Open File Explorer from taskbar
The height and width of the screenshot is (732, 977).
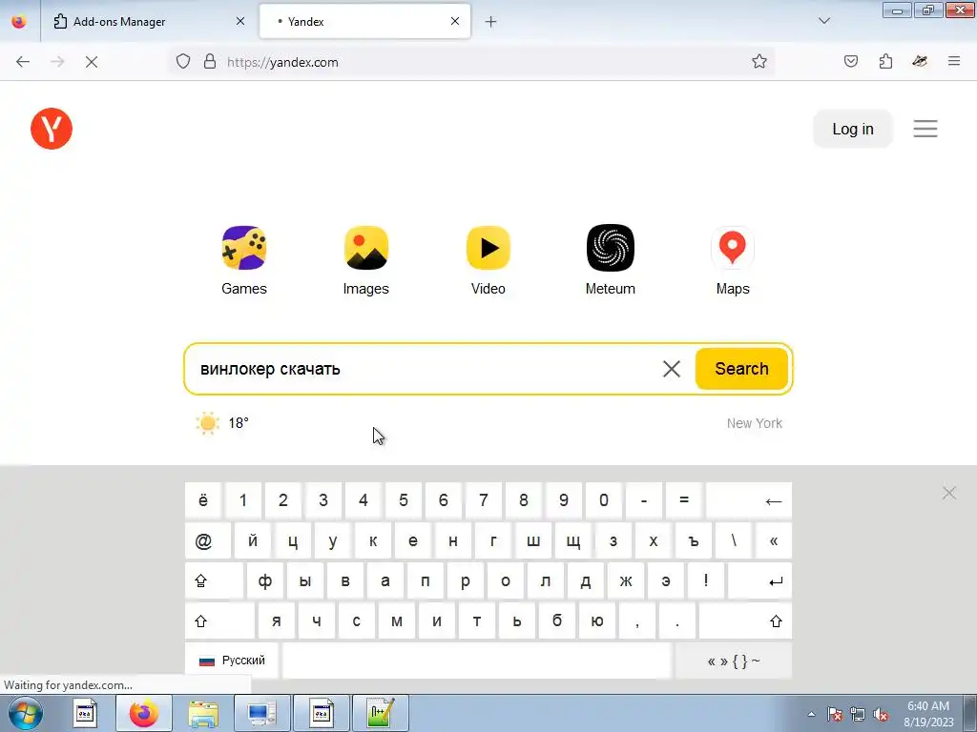point(203,713)
